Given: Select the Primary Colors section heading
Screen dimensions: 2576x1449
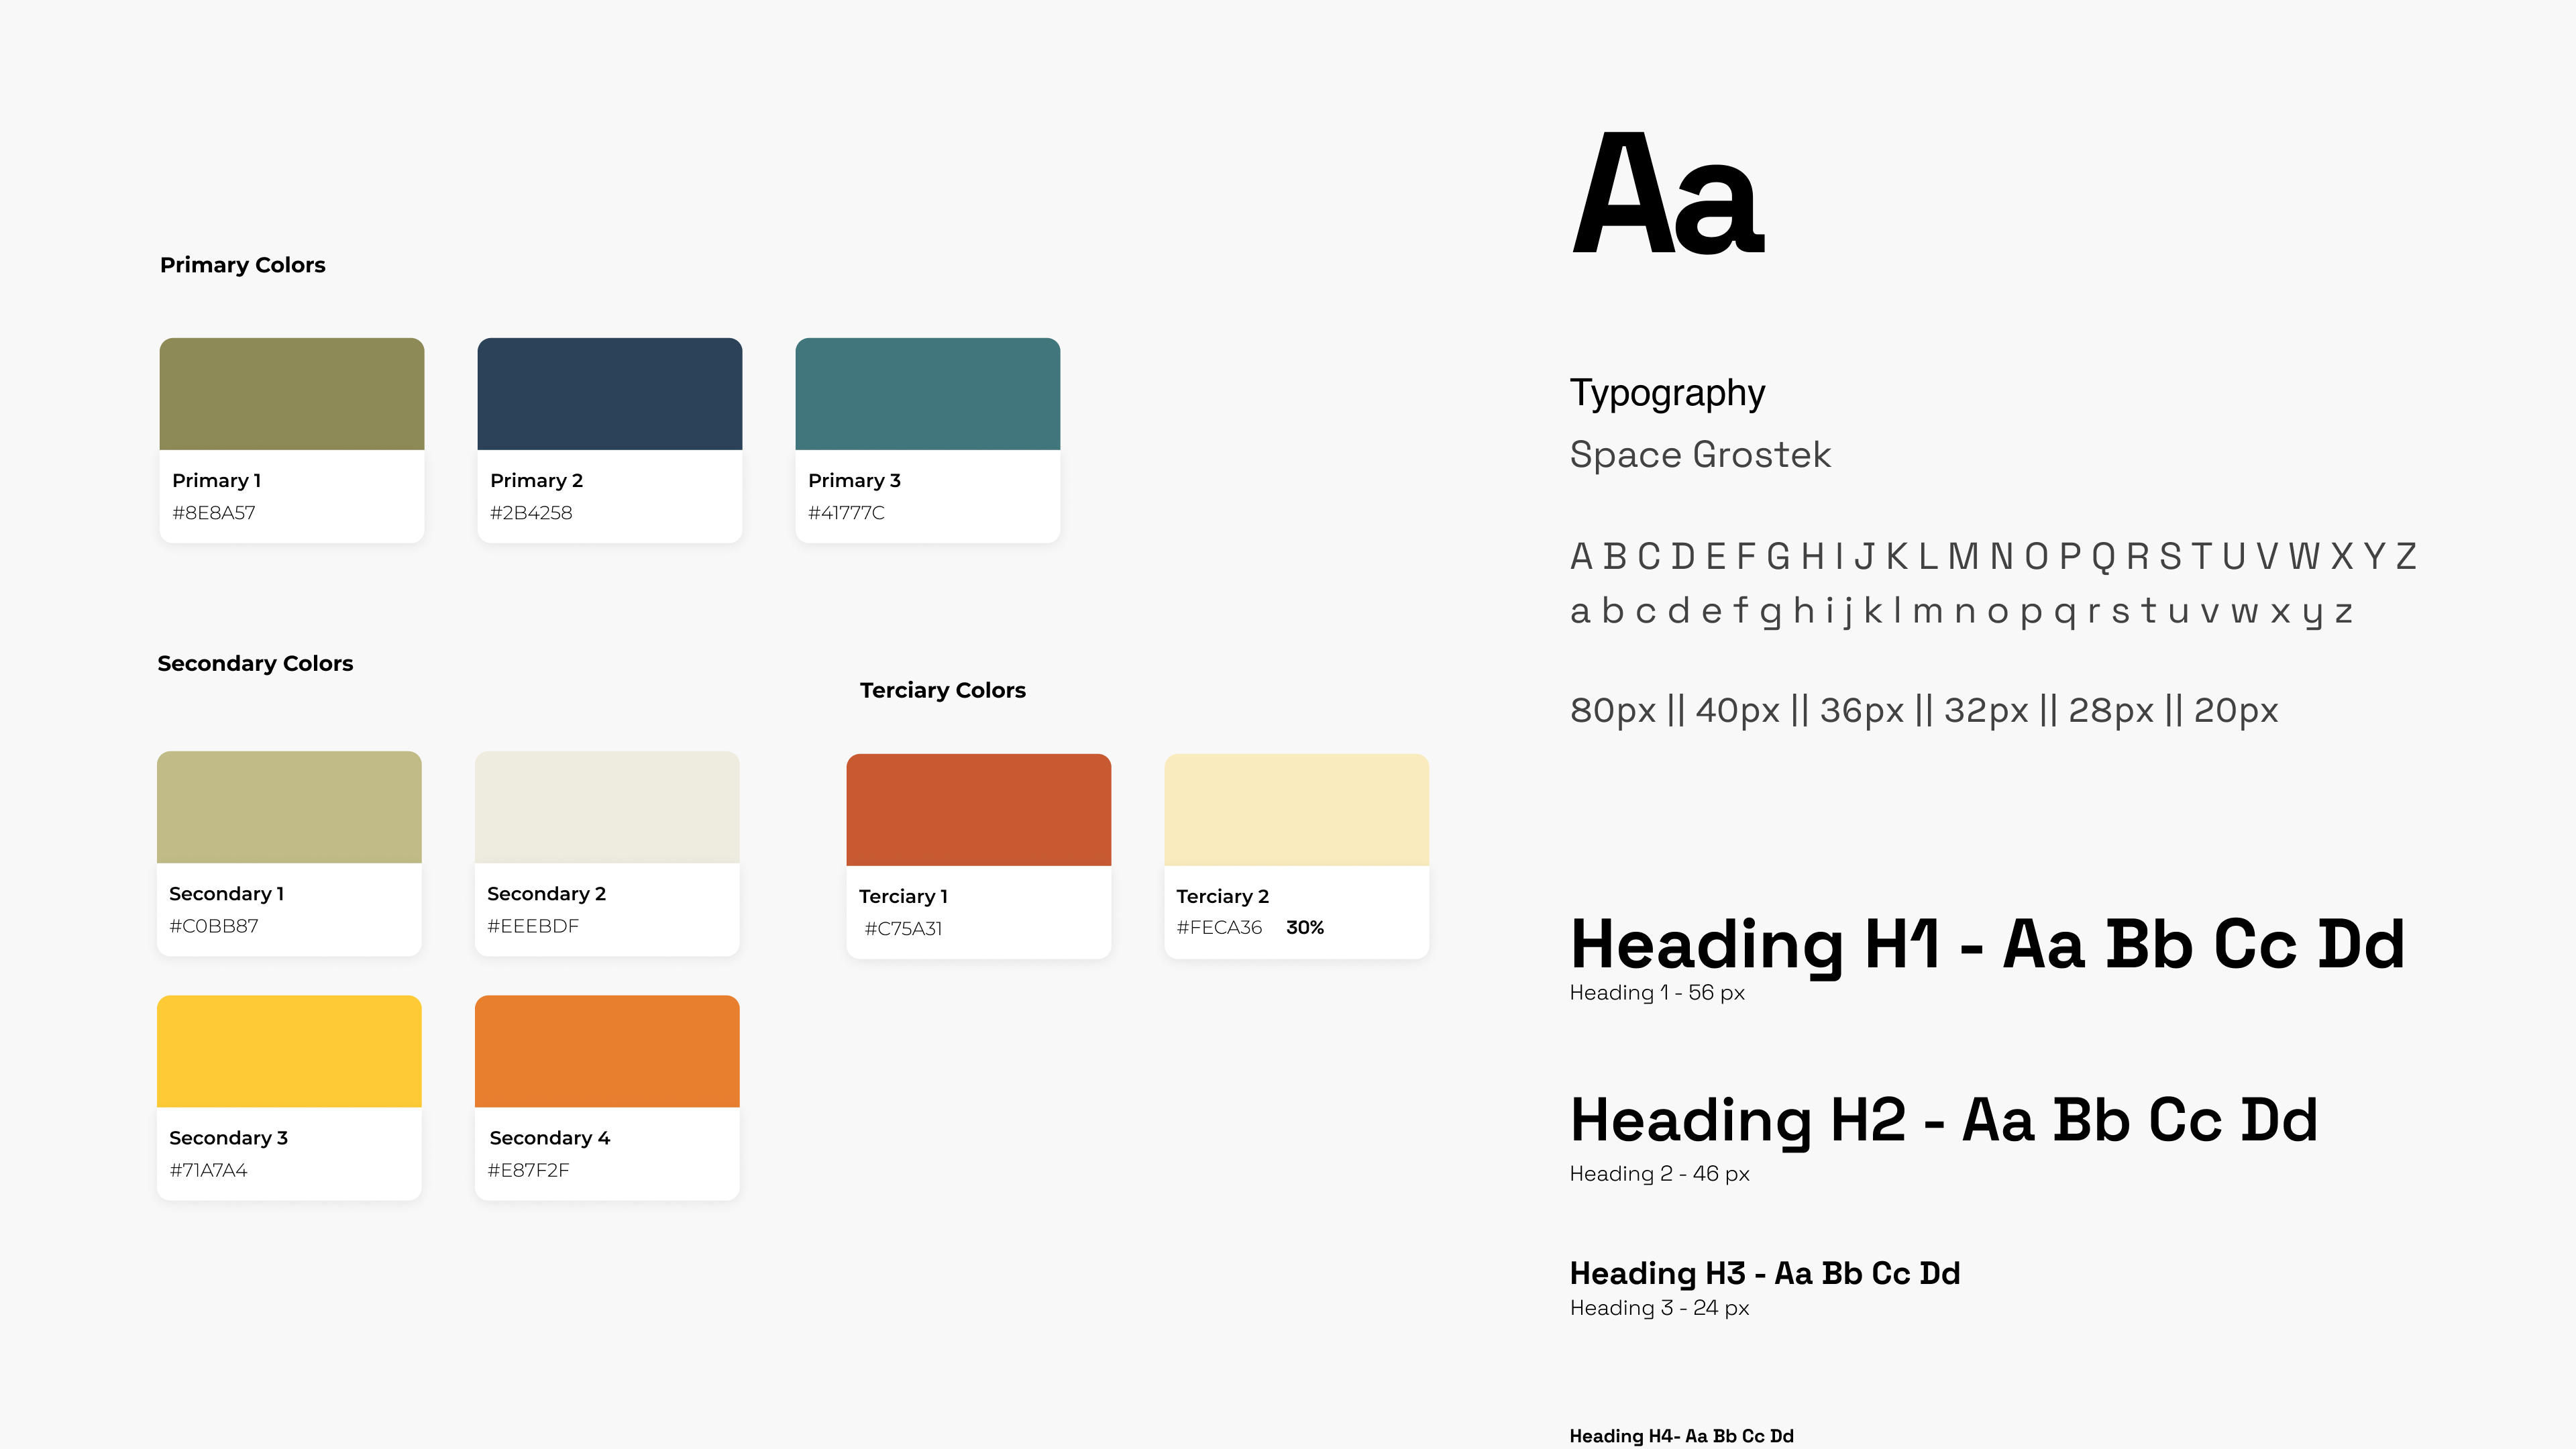Looking at the screenshot, I should (x=242, y=265).
